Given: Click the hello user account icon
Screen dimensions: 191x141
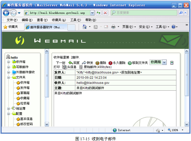Looking at the screenshot, I should click(8, 57).
